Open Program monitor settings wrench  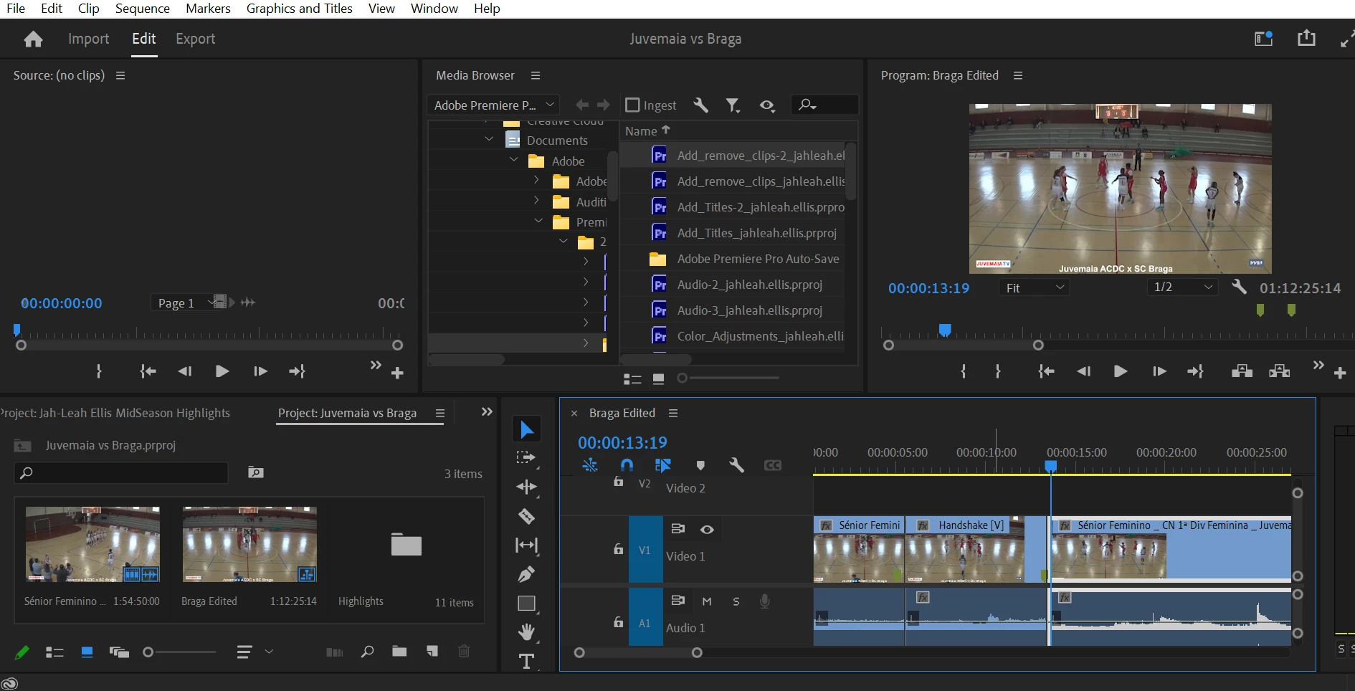(x=1239, y=287)
